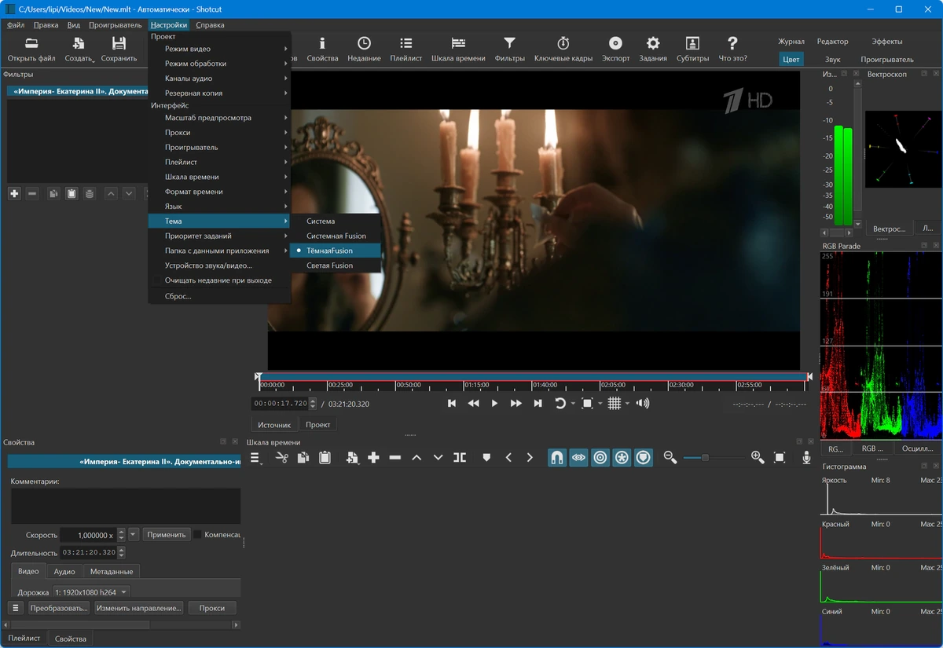Show the Шкала времени toolbar icon
The height and width of the screenshot is (648, 943).
point(458,49)
